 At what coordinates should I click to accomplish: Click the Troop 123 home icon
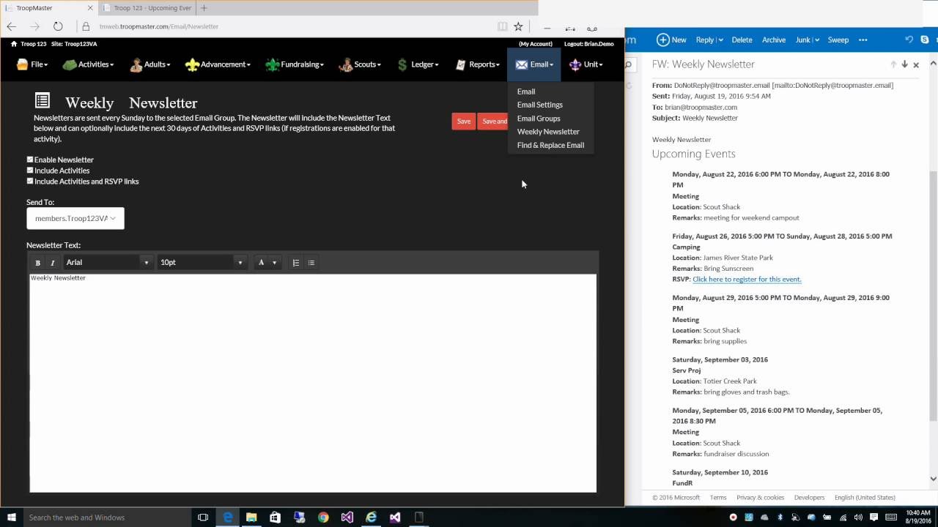14,44
